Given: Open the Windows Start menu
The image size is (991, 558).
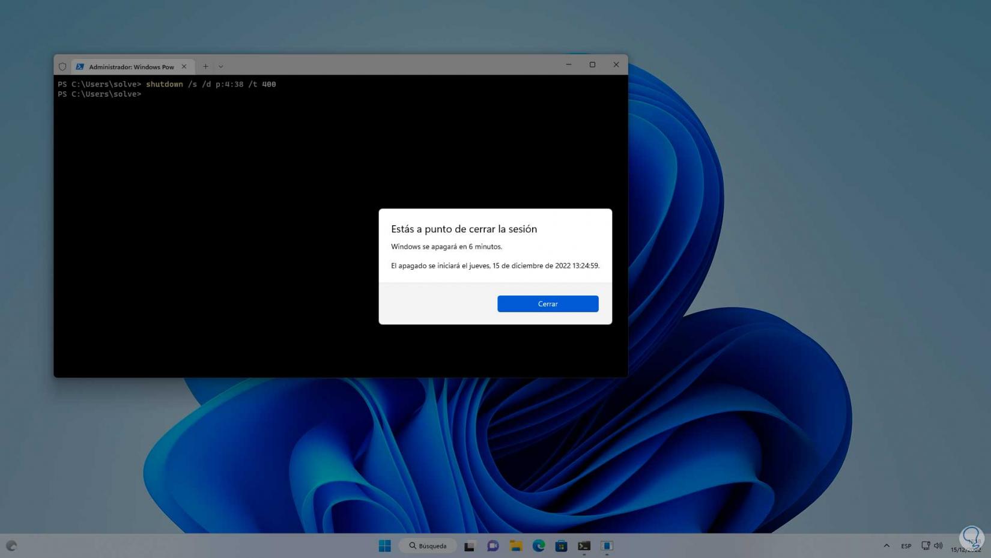Looking at the screenshot, I should 385,545.
